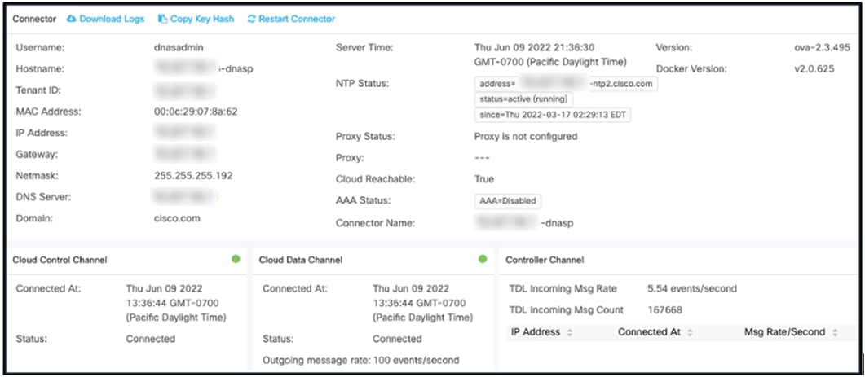Click the Cloud Data Channel panel header

(x=301, y=260)
